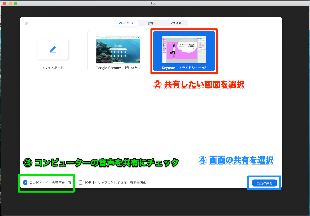Click the toolbar icons atop the Keynote preview
The height and width of the screenshot is (216, 310).
(x=184, y=37)
